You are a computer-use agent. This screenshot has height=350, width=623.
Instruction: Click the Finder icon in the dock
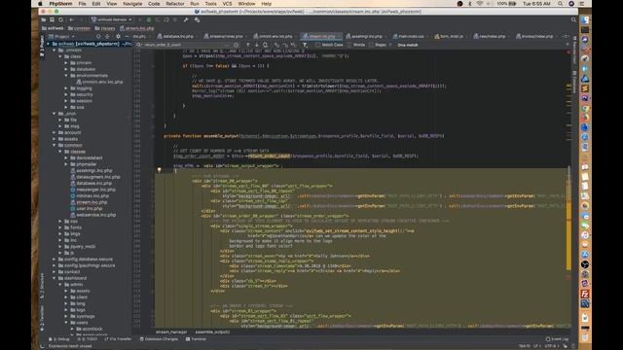click(585, 19)
